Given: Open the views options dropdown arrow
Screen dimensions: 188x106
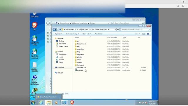Looking at the screenshot, I should click(x=139, y=34).
